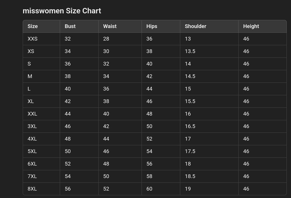The height and width of the screenshot is (198, 291).
Task: Click the misswomen Size Chart heading
Action: pyautogui.click(x=62, y=11)
